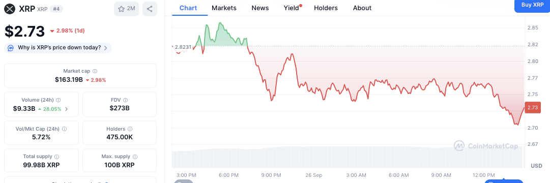
Task: Click the 2.73 current price label on chart
Action: [x=533, y=108]
